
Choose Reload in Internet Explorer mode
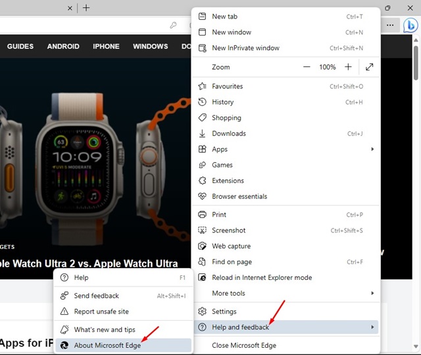[286, 277]
